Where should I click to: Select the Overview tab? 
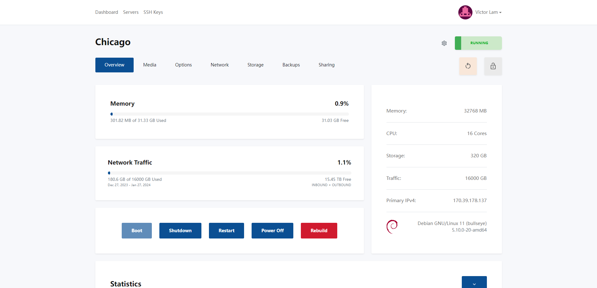pyautogui.click(x=115, y=65)
